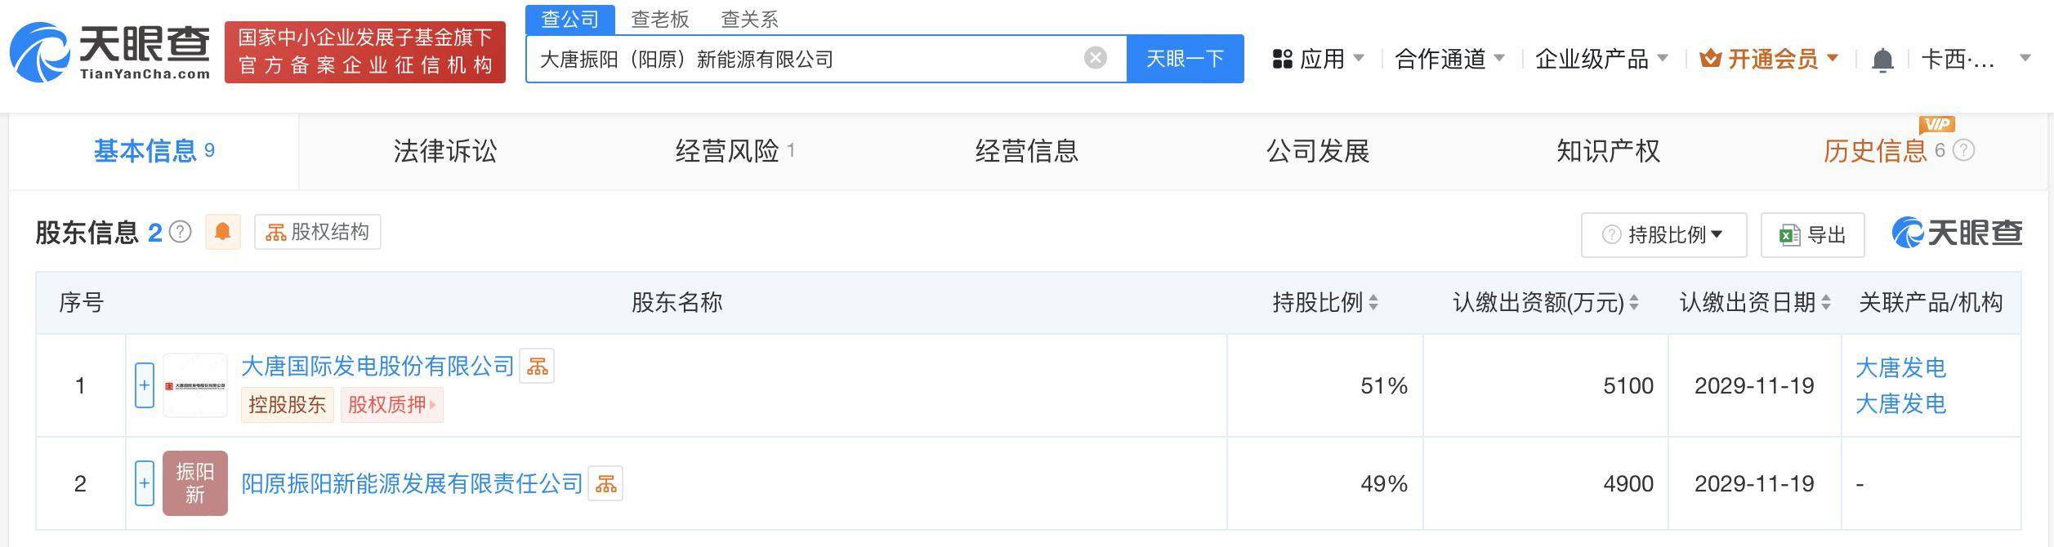Open the 持股比例 dropdown
The width and height of the screenshot is (2054, 547).
tap(1663, 235)
